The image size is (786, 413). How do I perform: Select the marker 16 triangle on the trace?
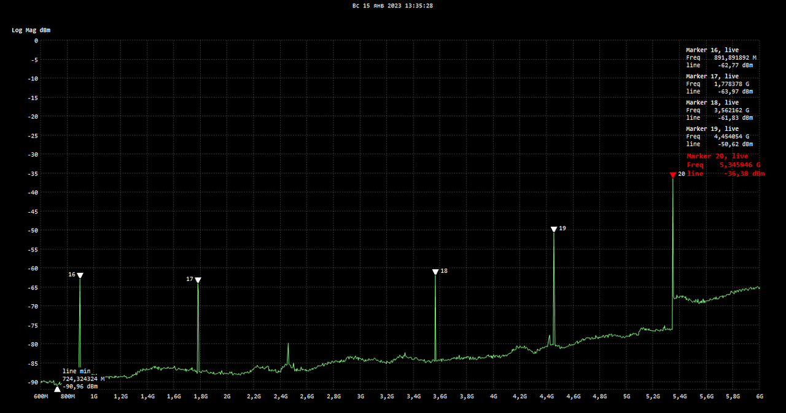80,275
